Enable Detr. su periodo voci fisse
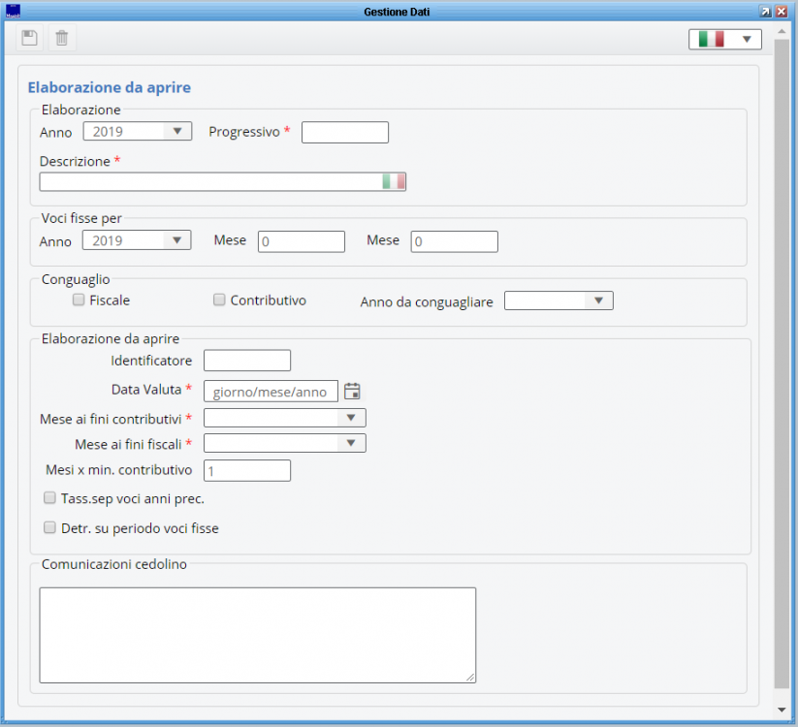The width and height of the screenshot is (798, 727). click(50, 528)
